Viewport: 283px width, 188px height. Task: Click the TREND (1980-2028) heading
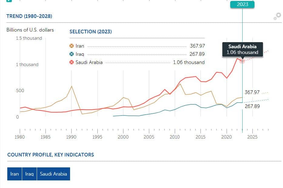(29, 16)
